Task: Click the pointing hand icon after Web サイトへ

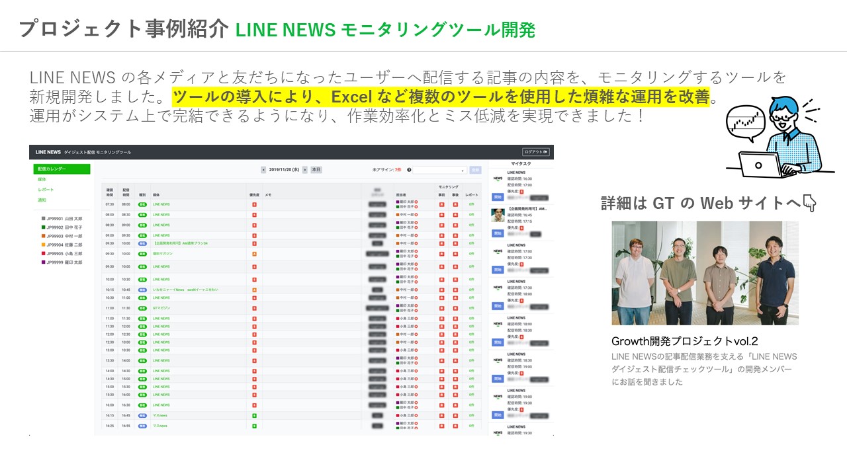Action: 809,203
